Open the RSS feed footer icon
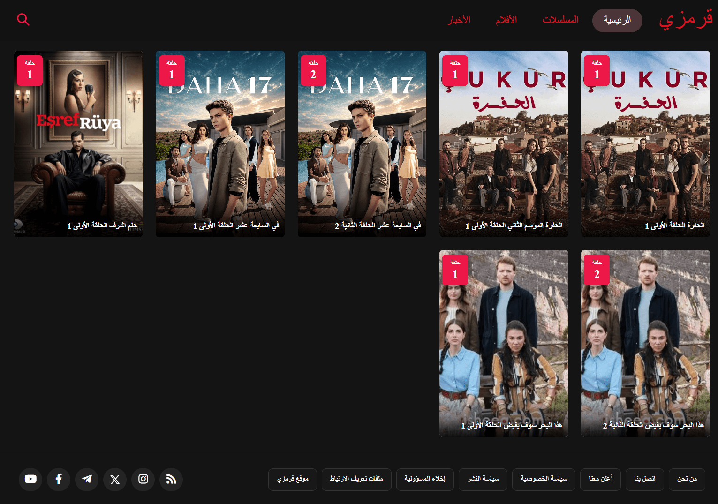Viewport: 718px width, 504px height. (x=171, y=479)
